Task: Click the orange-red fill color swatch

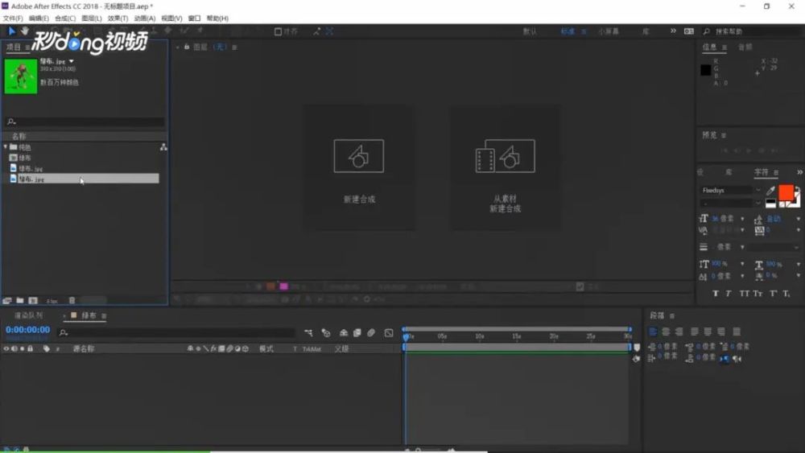Action: point(786,192)
